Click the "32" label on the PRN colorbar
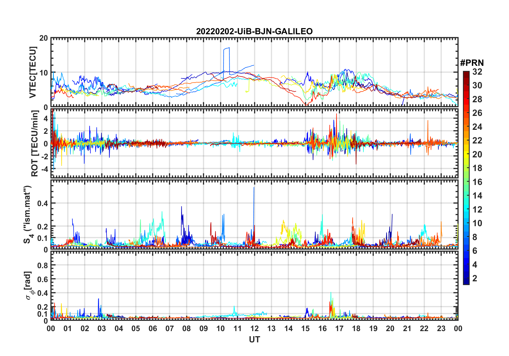509x356 pixels. [x=477, y=72]
